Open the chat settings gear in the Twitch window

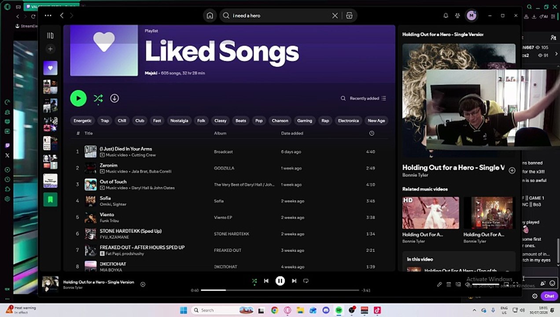535,296
